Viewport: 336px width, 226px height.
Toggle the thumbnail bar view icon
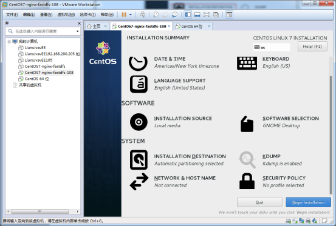pyautogui.click(x=197, y=15)
